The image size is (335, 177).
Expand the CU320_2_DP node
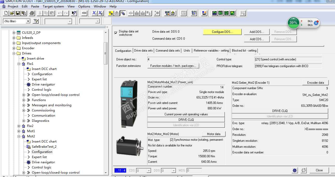tap(14, 33)
